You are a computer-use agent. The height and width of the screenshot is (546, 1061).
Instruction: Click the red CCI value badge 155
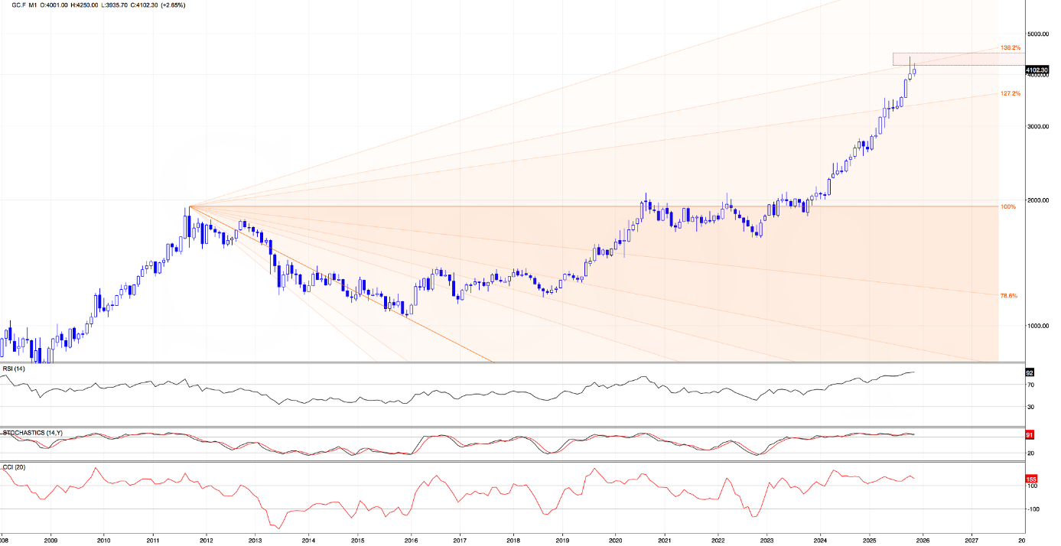(x=1031, y=479)
